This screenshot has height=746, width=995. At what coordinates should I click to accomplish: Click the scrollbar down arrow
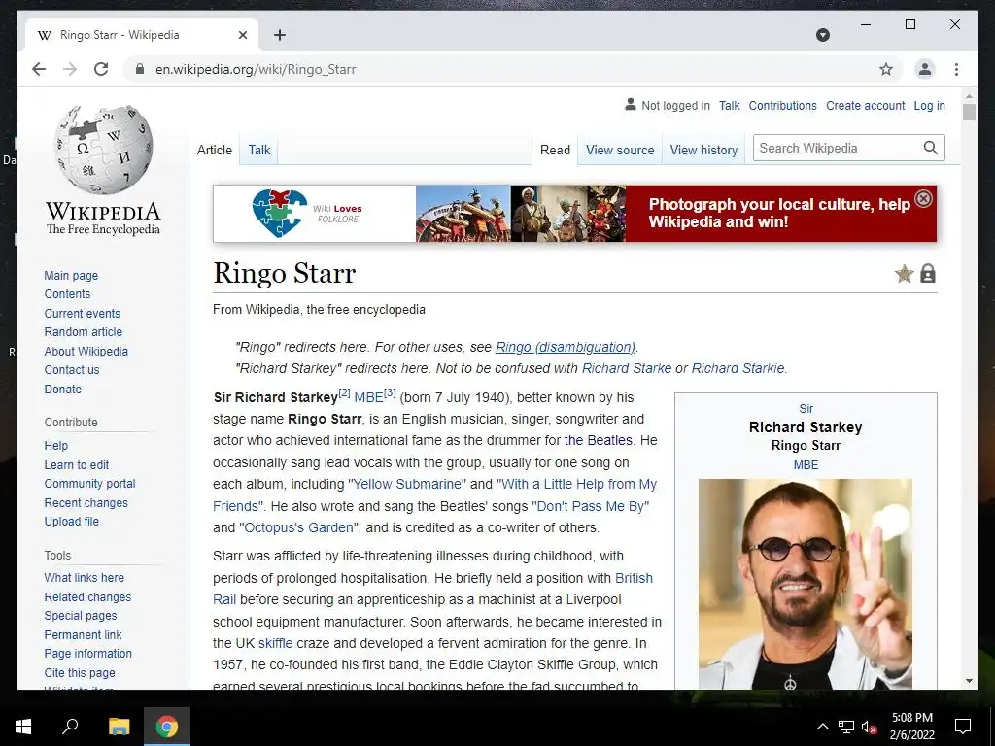[969, 681]
